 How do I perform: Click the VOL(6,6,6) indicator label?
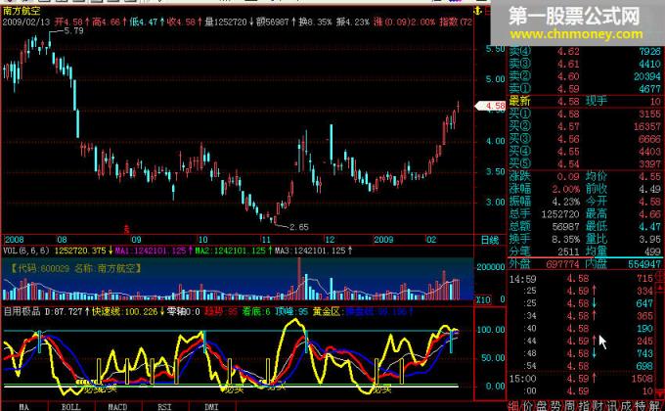coord(25,251)
